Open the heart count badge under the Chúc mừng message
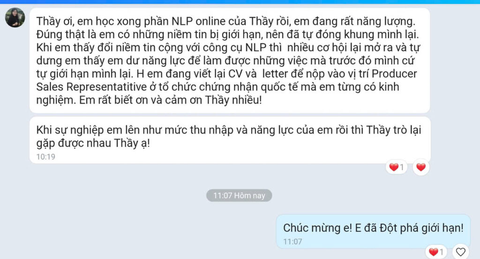The width and height of the screenshot is (480, 259). click(x=436, y=252)
